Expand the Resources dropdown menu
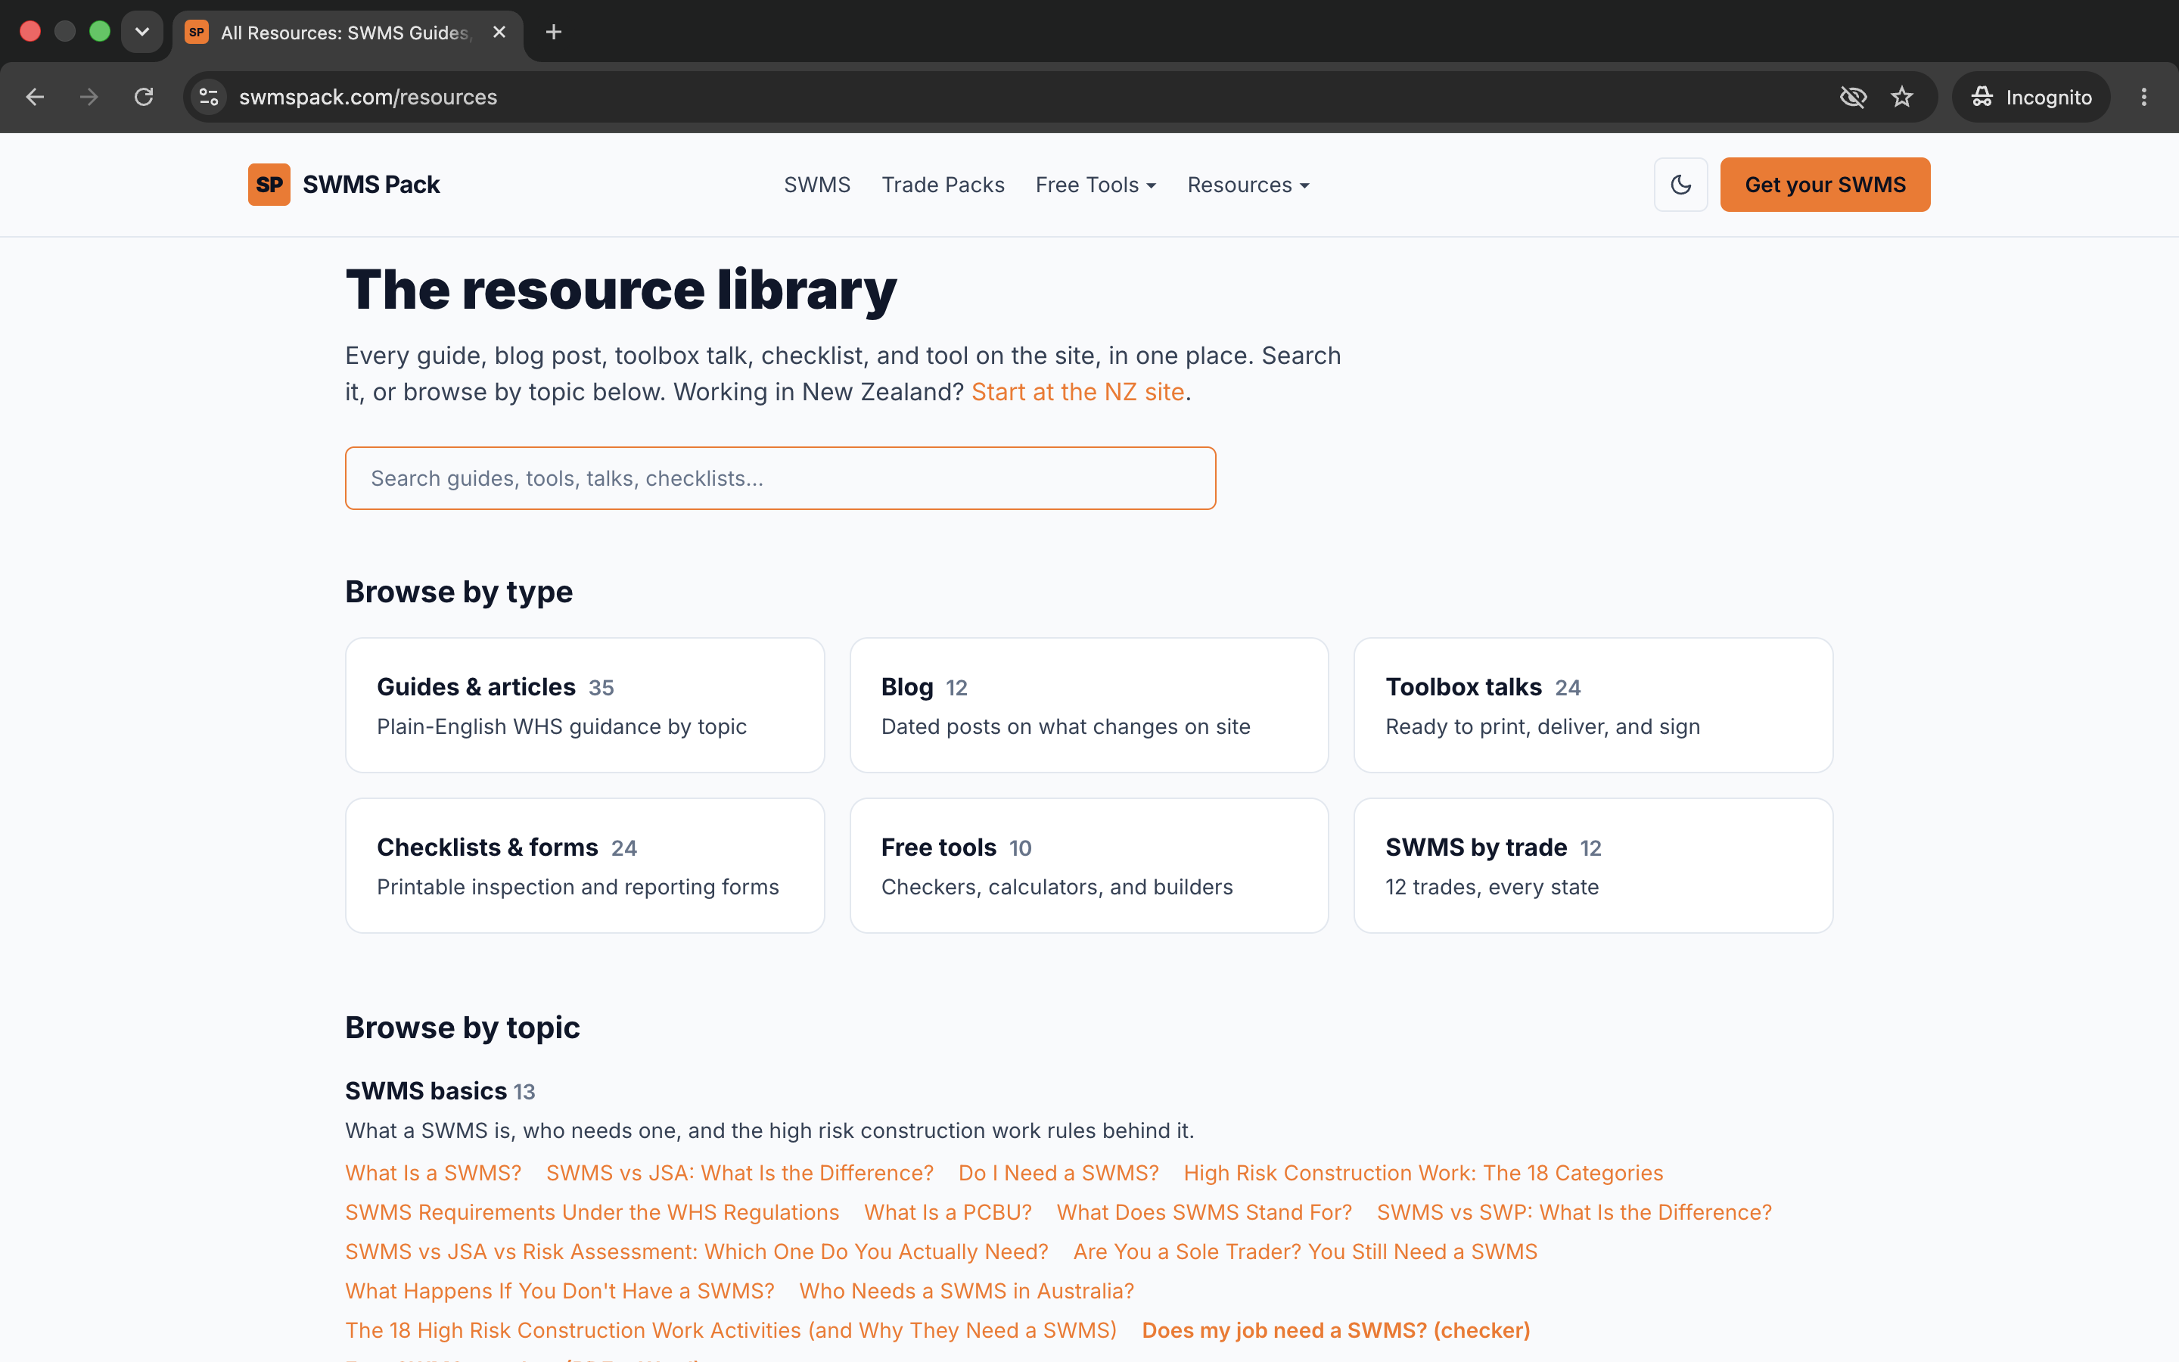Viewport: 2179px width, 1362px height. 1248,185
